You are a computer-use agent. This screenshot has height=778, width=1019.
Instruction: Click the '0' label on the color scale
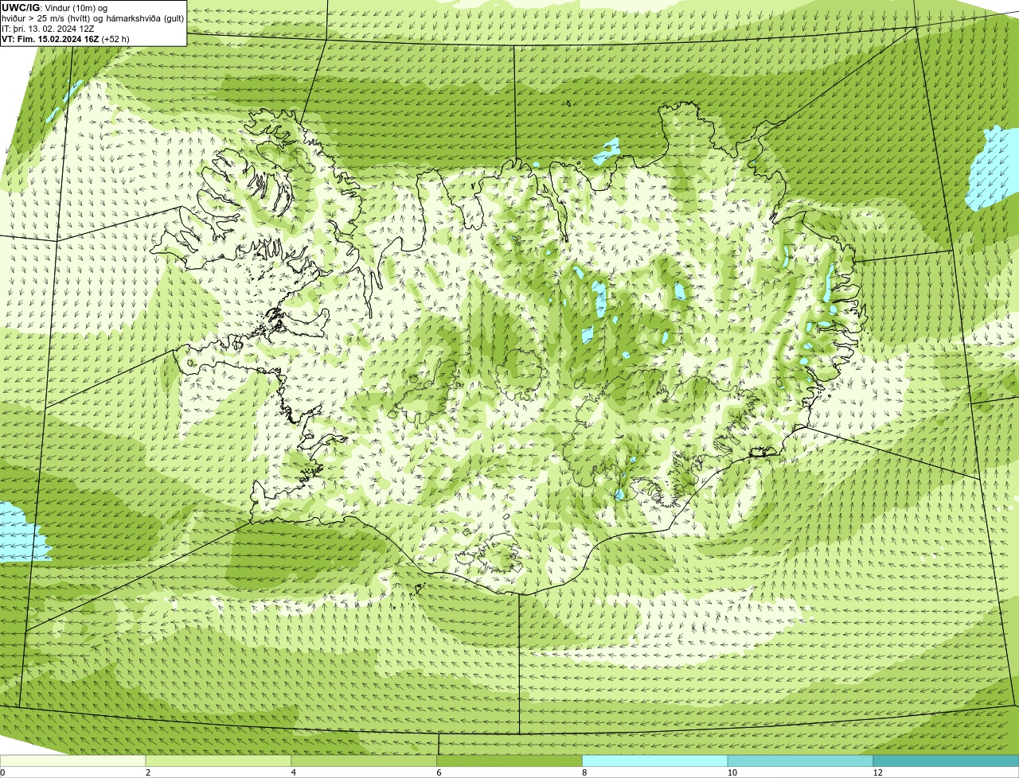click(x=2, y=772)
